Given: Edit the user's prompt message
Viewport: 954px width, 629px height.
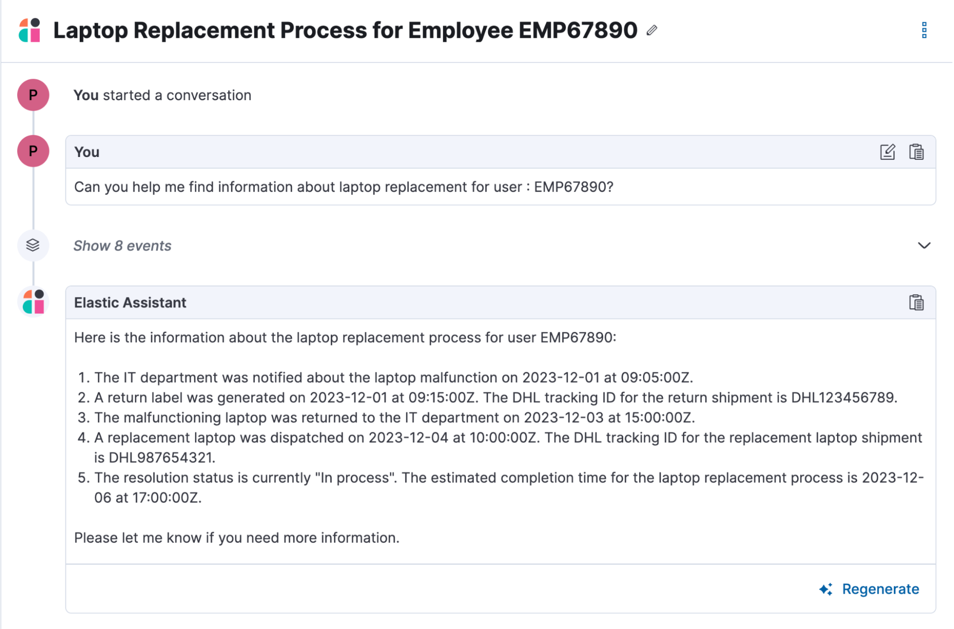Looking at the screenshot, I should [888, 152].
